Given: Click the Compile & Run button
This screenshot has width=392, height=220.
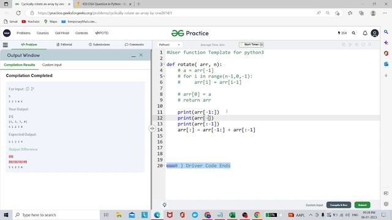Looking at the screenshot, I should [x=339, y=205].
